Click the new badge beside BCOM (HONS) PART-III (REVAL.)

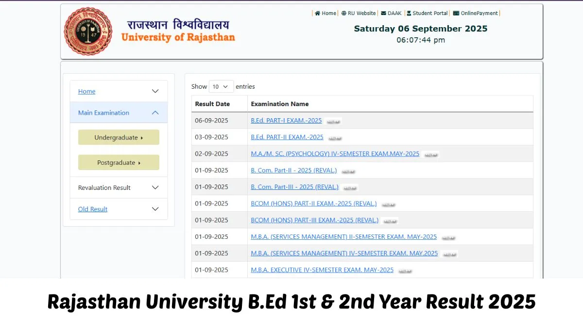[x=390, y=221]
